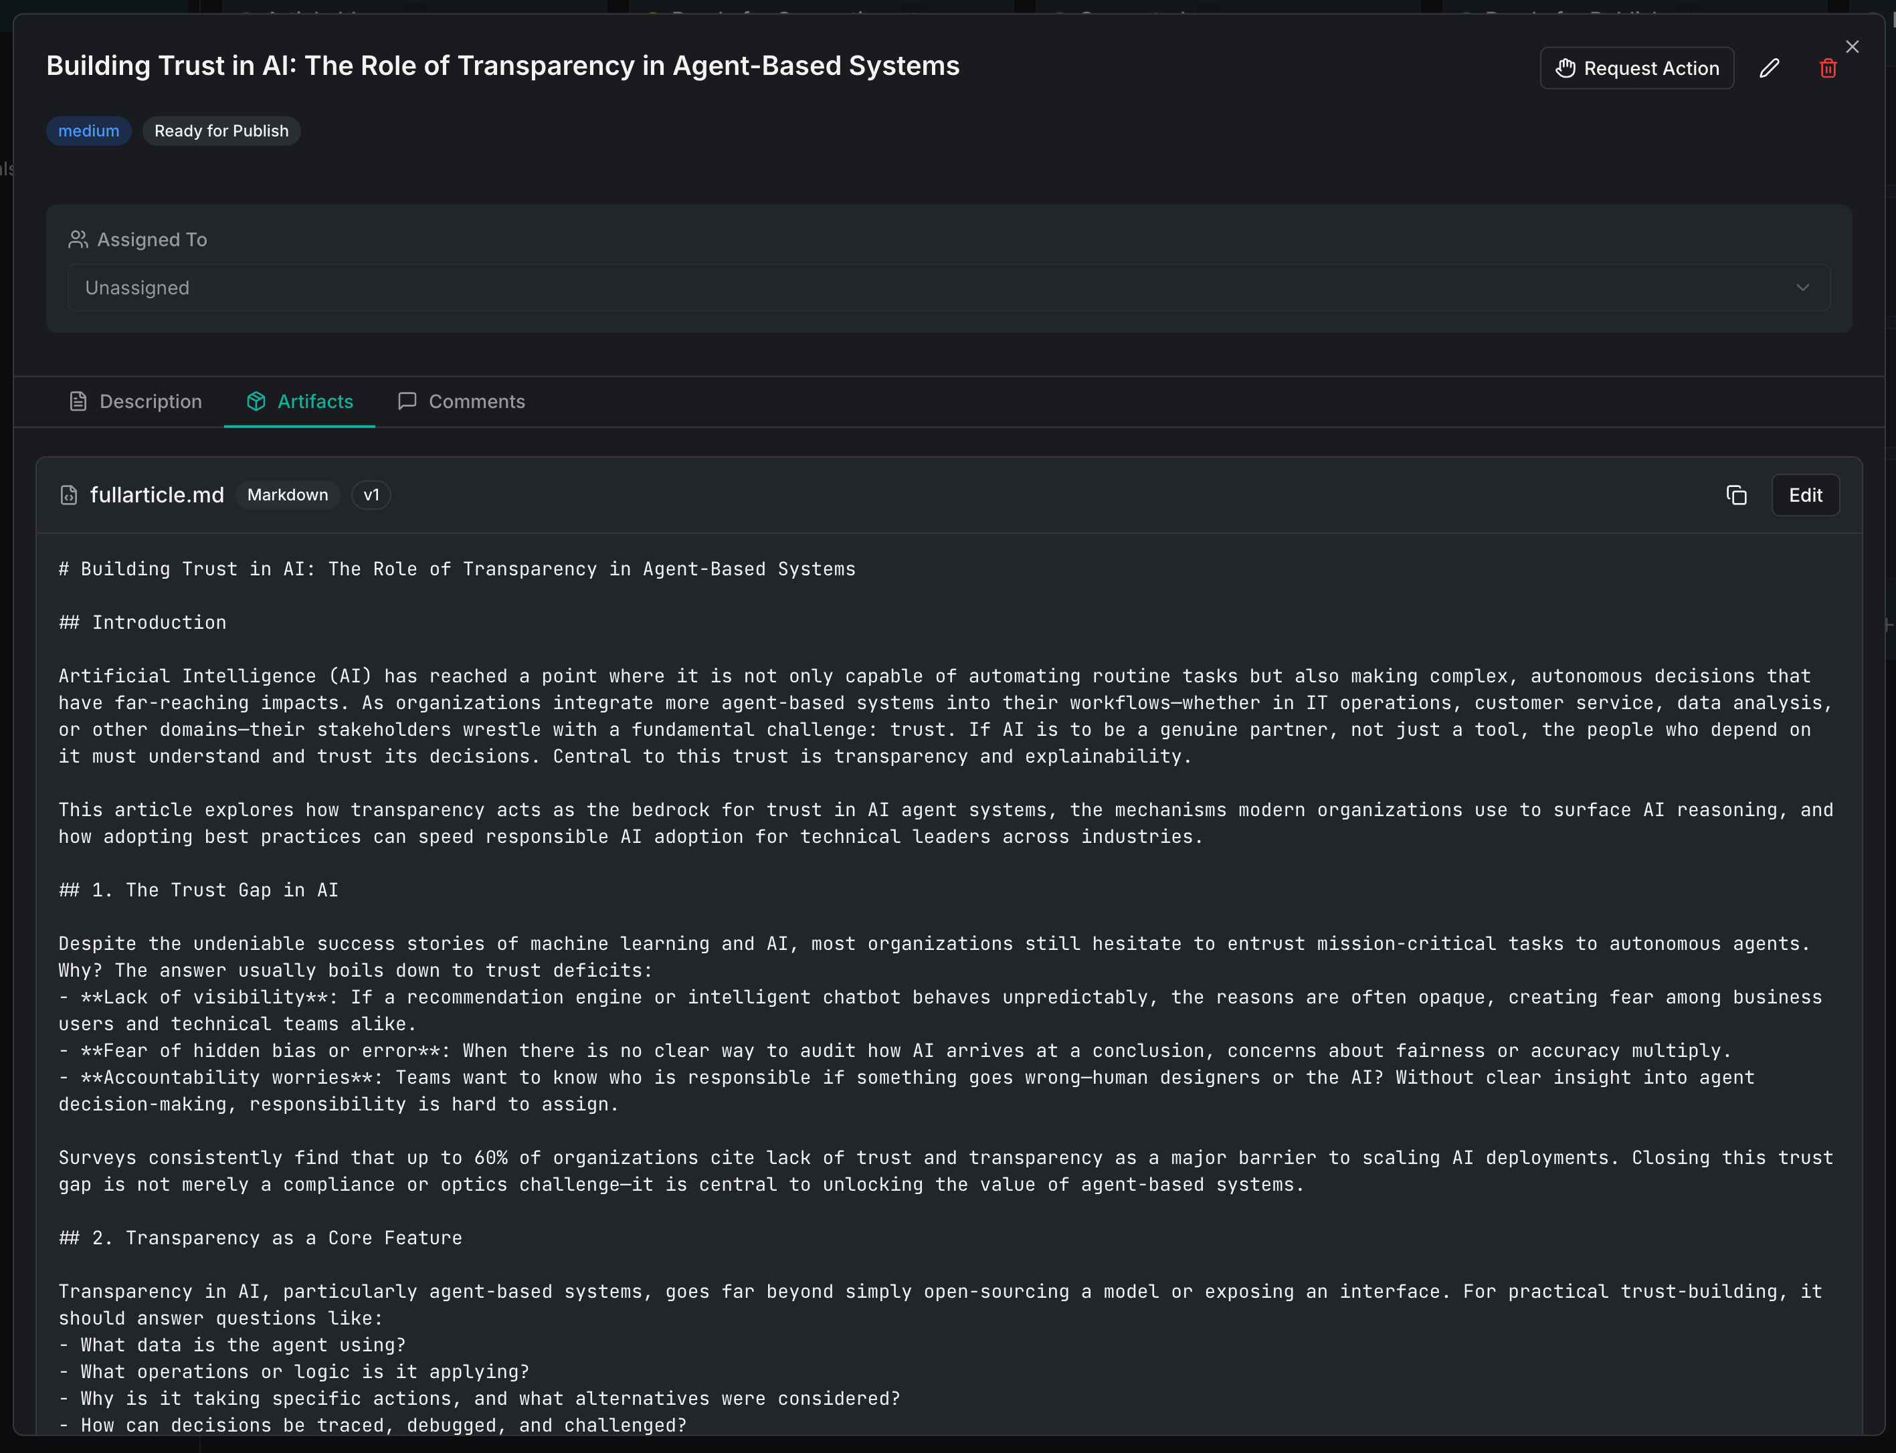Click the v1 version badge
Image resolution: width=1896 pixels, height=1453 pixels.
[x=371, y=495]
